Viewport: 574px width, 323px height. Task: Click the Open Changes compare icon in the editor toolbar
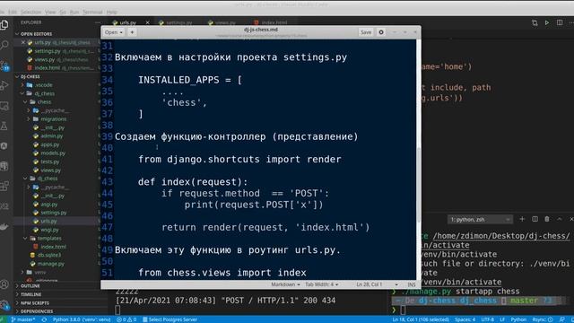[535, 22]
